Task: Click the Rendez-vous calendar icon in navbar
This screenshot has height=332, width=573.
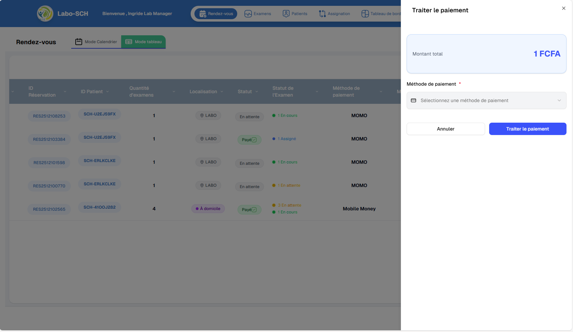Action: 203,14
